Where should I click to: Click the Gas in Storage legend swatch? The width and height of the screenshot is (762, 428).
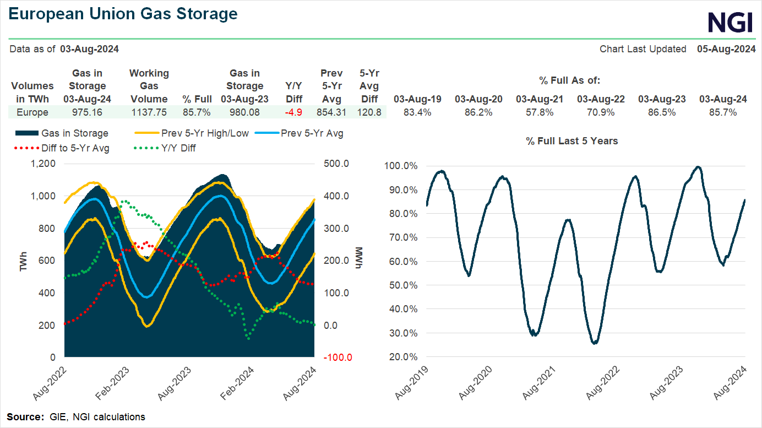coord(26,133)
